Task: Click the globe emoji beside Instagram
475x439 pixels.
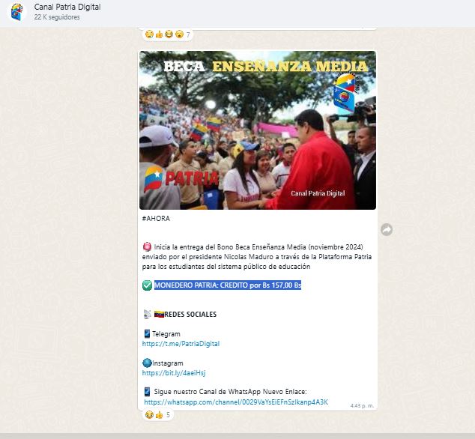Action: [147, 363]
